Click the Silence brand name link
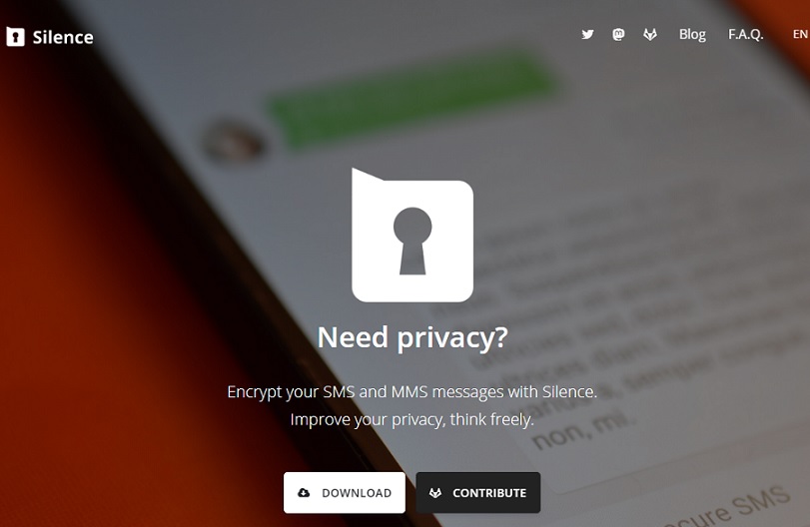The height and width of the screenshot is (527, 810). (63, 37)
